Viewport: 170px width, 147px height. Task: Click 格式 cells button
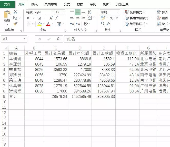pos(163,24)
